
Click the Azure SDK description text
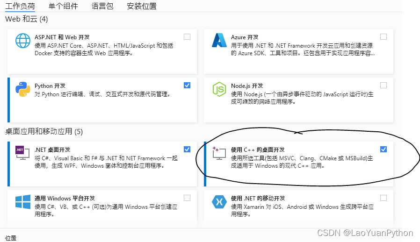click(303, 49)
